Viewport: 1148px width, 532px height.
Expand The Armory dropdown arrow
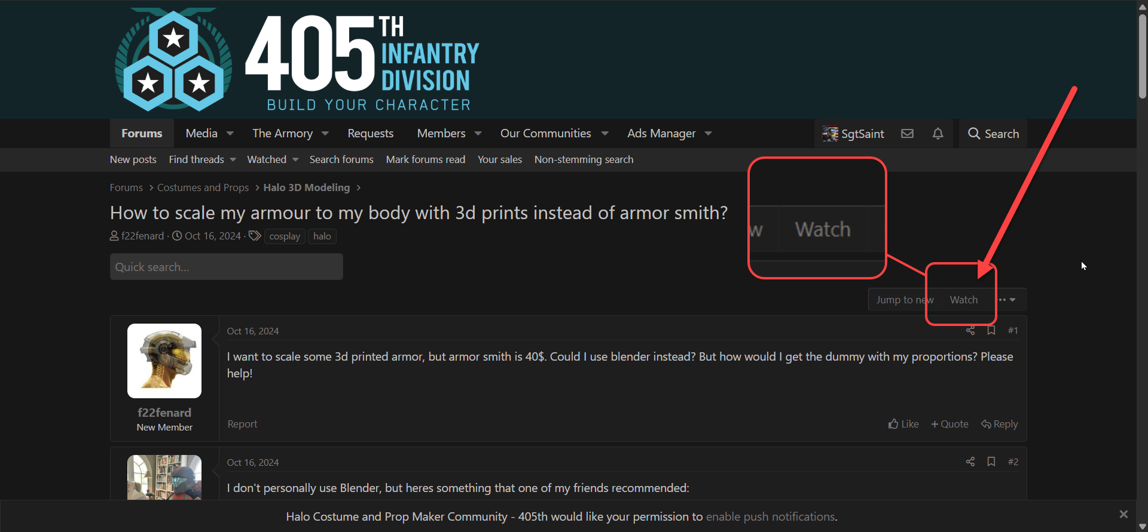point(325,134)
